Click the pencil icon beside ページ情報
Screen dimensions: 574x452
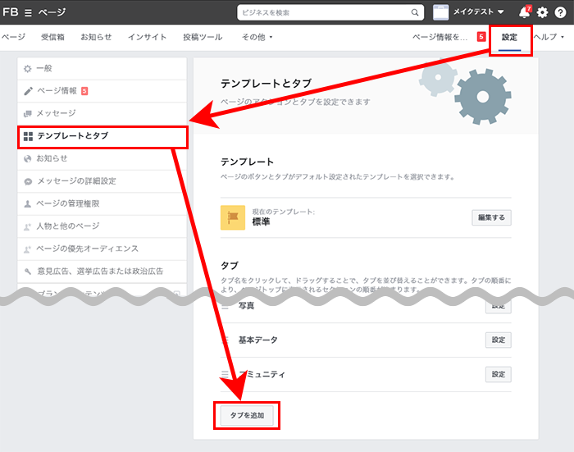pos(28,91)
